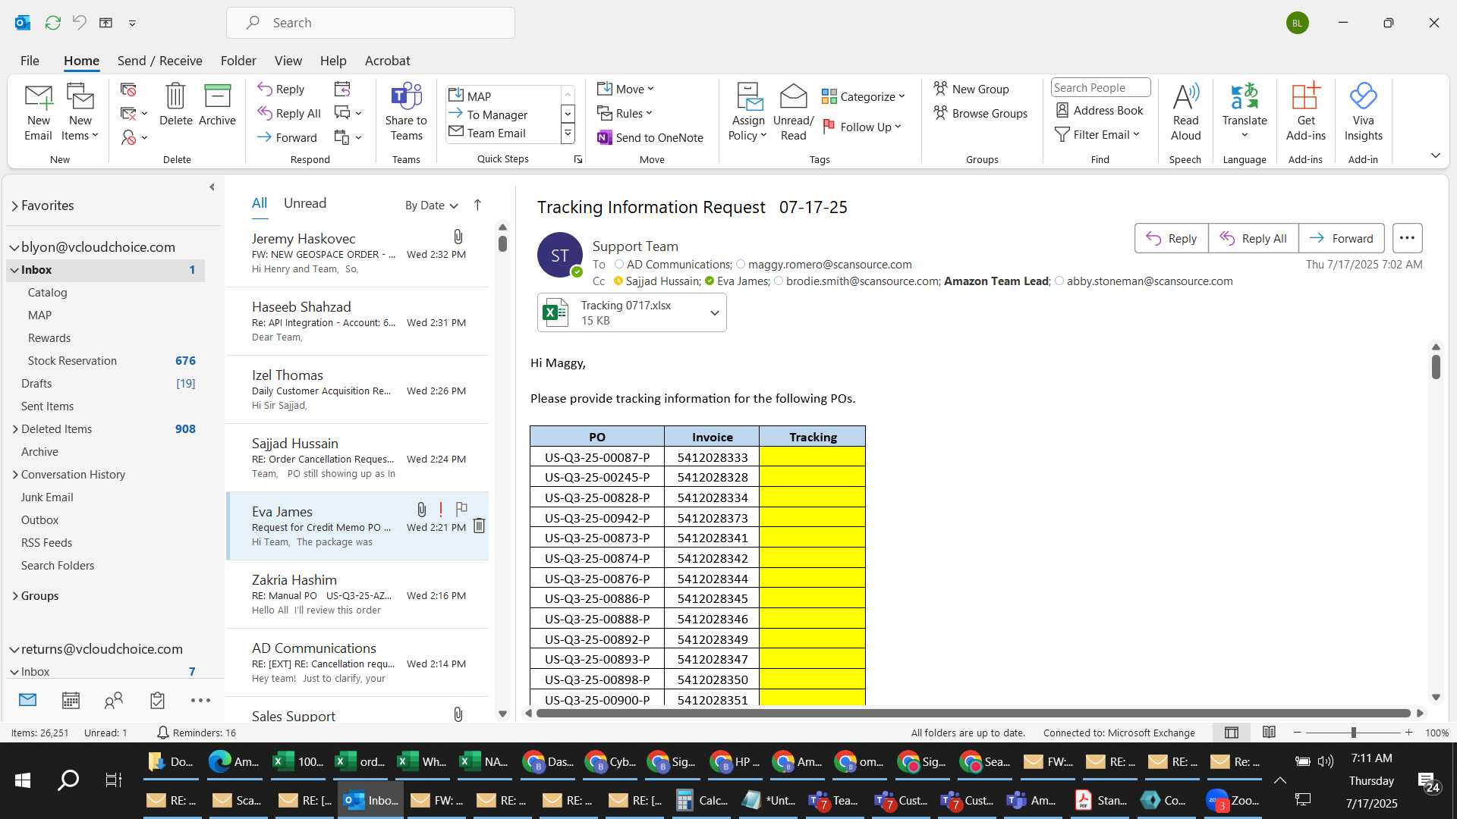Click the Search People field
1457x819 pixels.
1100,88
